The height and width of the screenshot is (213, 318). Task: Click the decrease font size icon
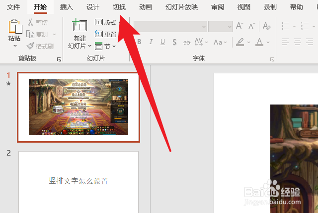pyautogui.click(x=252, y=26)
